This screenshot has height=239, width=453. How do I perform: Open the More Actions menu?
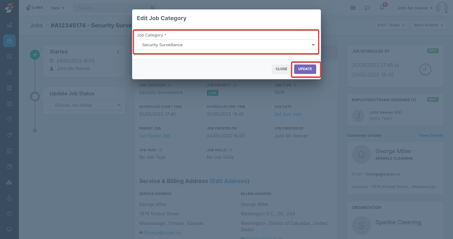tap(428, 25)
